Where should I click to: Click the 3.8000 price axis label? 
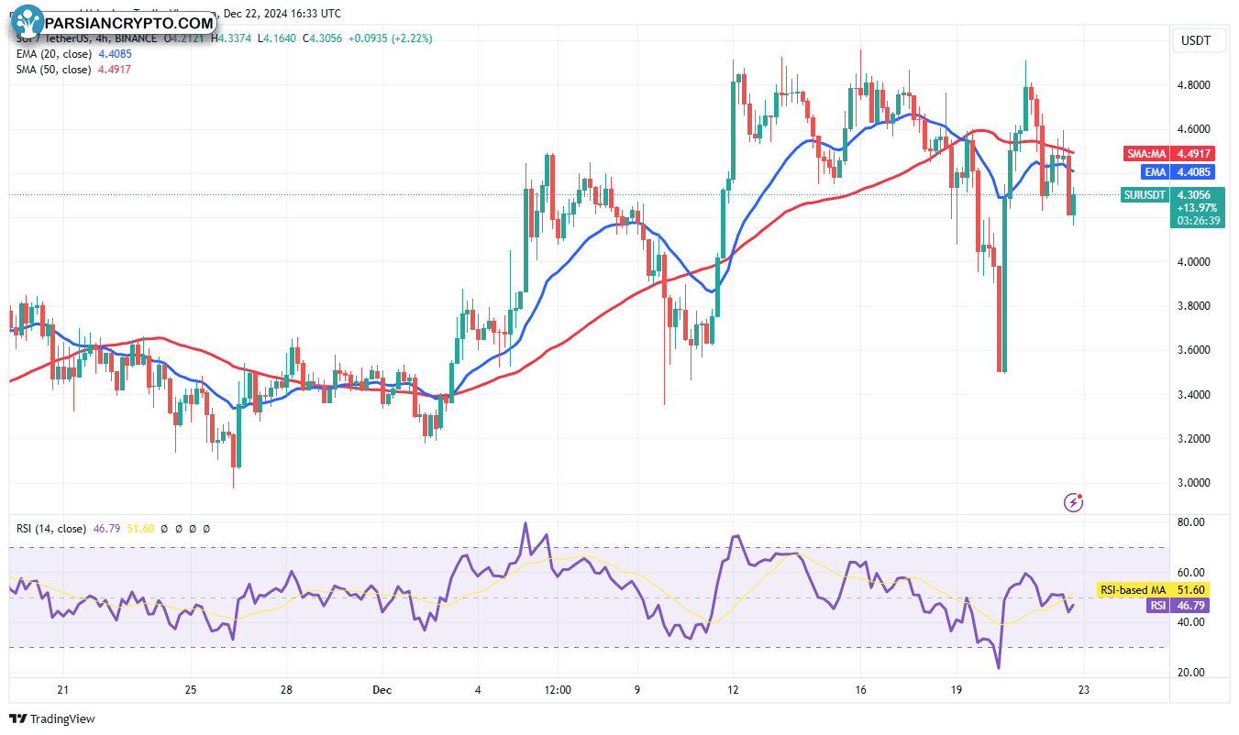[1194, 306]
